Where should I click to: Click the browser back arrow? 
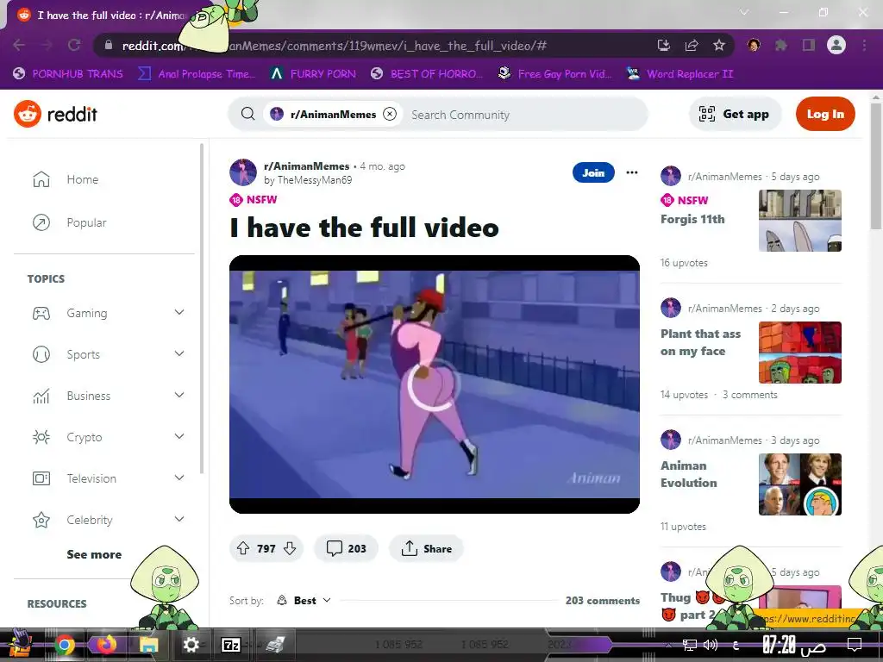(x=19, y=45)
